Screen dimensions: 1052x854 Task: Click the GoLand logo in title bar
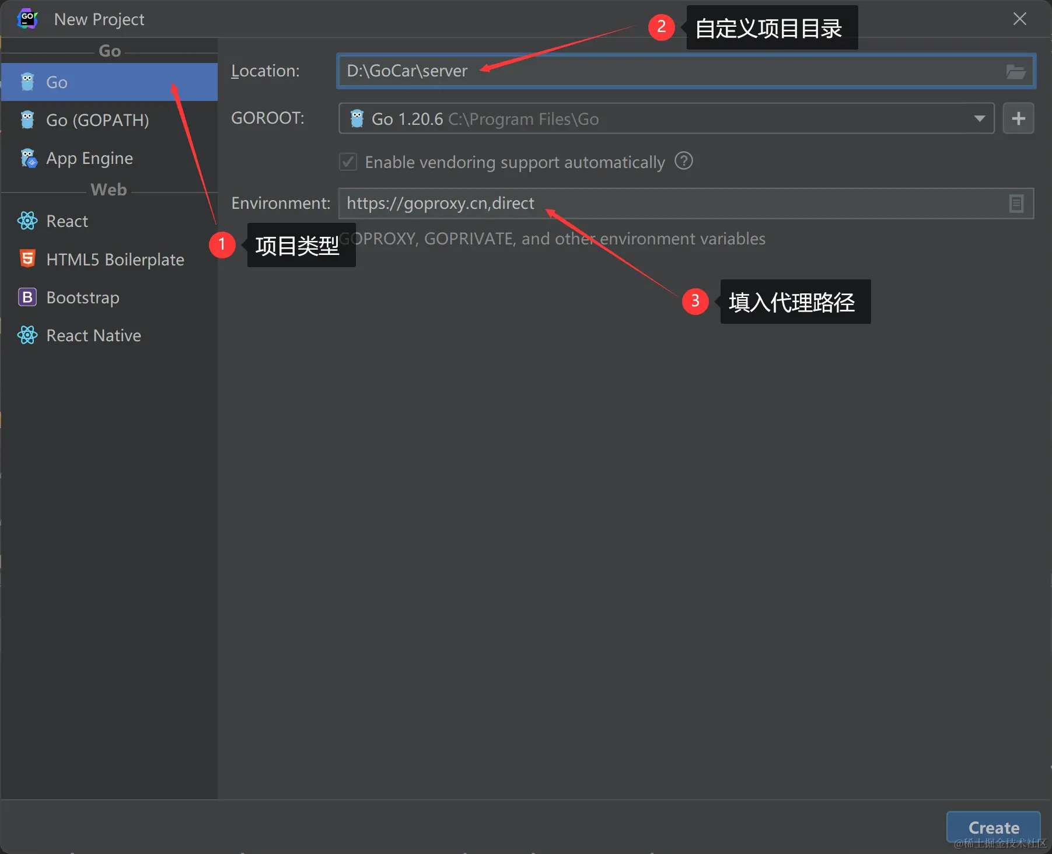point(27,19)
